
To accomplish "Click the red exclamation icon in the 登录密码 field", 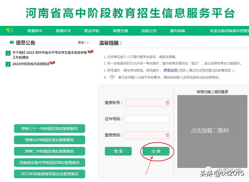I will pyautogui.click(x=167, y=135).
